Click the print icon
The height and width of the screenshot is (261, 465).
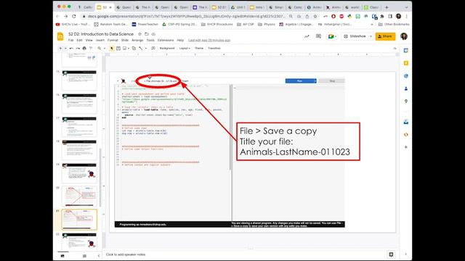click(84, 49)
